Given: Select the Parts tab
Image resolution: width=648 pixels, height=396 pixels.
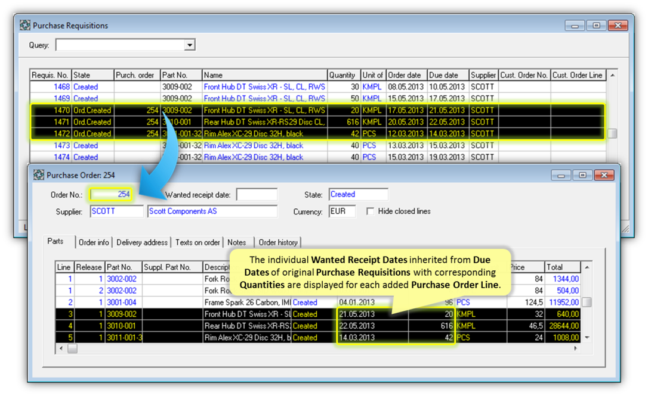Looking at the screenshot, I should coord(57,242).
